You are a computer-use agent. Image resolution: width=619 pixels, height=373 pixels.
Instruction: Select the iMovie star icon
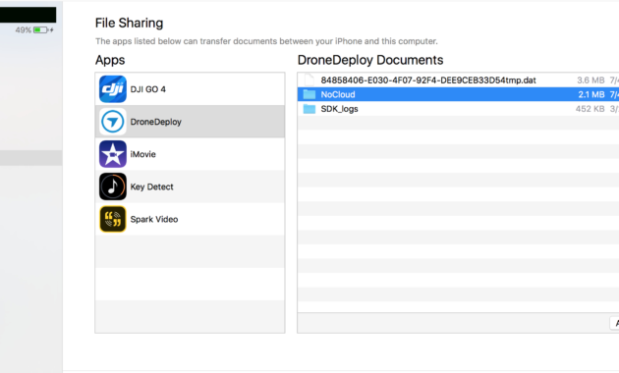tap(113, 154)
